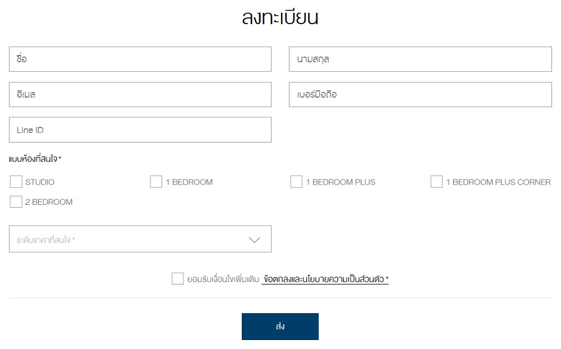
Task: Click the 1 BEDROOM PLUS CORNER label
Action: click(498, 182)
